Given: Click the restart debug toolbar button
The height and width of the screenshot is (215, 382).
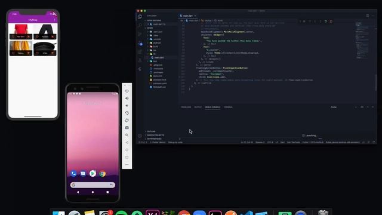Looking at the screenshot, I should [x=326, y=21].
